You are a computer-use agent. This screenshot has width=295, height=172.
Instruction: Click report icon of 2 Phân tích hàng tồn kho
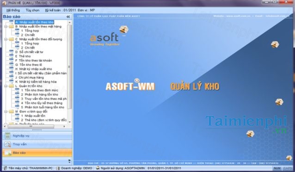[17, 94]
